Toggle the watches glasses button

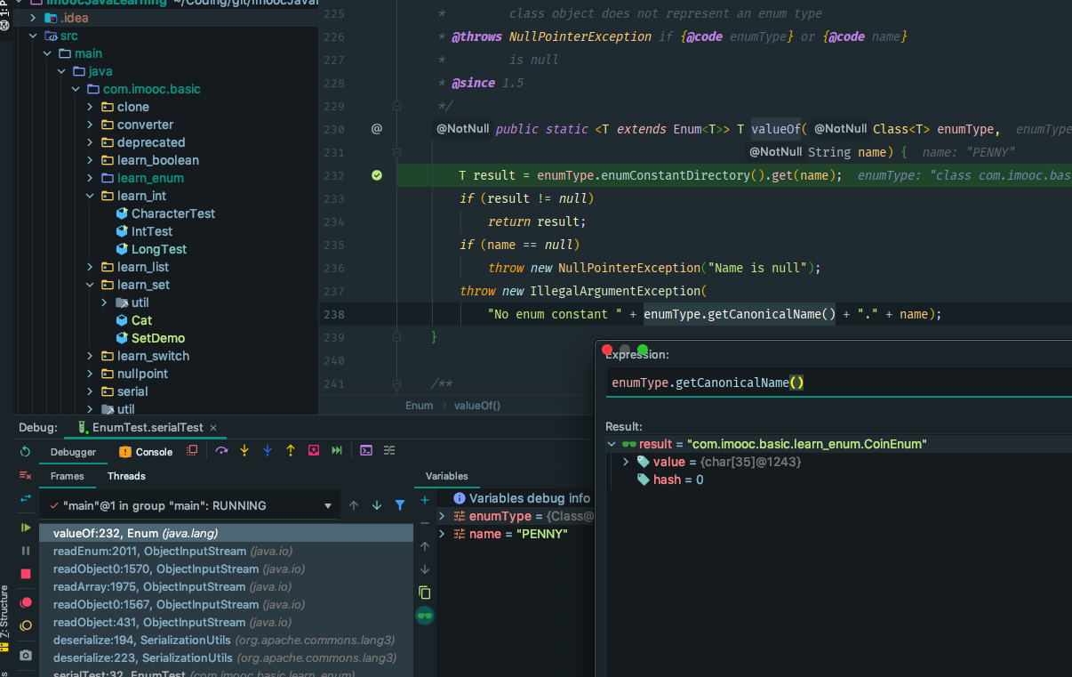pos(425,615)
